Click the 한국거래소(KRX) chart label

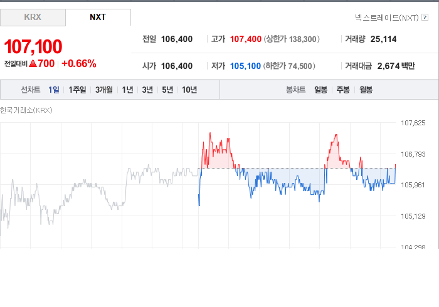click(x=26, y=110)
